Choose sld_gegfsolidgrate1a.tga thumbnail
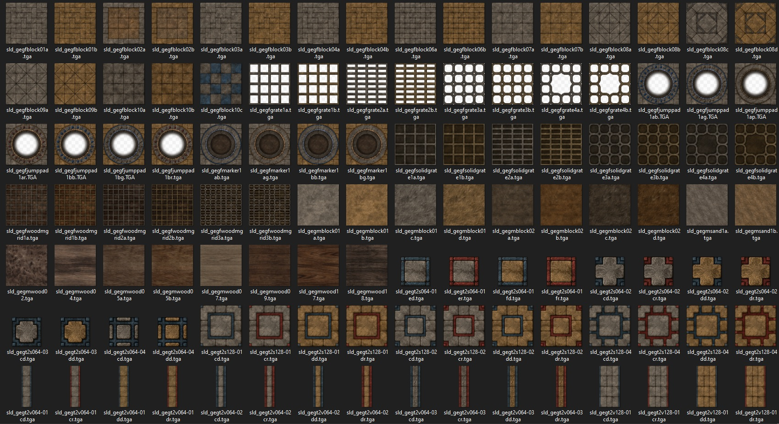The image size is (779, 424). click(415, 144)
